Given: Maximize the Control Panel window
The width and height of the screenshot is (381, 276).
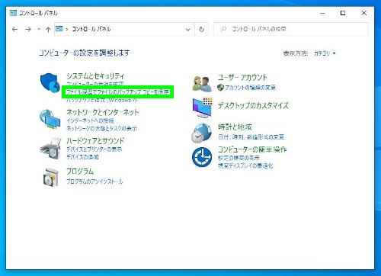Looking at the screenshot, I should coord(343,13).
